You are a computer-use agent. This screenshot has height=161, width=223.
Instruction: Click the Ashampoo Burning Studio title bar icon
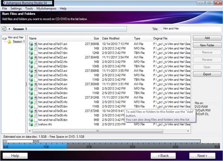tap(4, 3)
